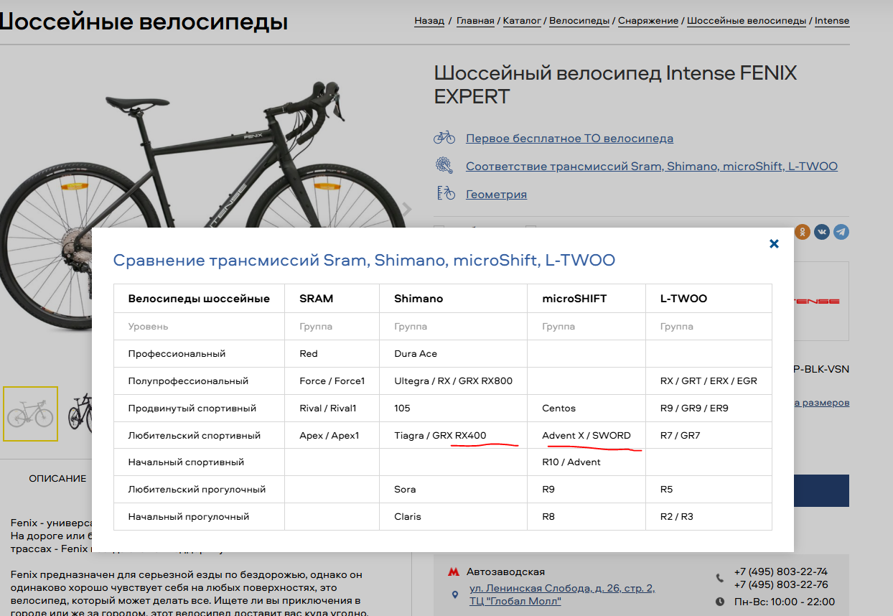Open Intense breadcrumb link
Viewport: 893px width, 616px height.
pos(832,21)
